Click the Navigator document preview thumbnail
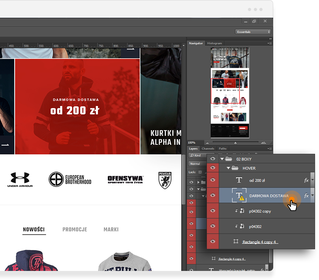 230,93
